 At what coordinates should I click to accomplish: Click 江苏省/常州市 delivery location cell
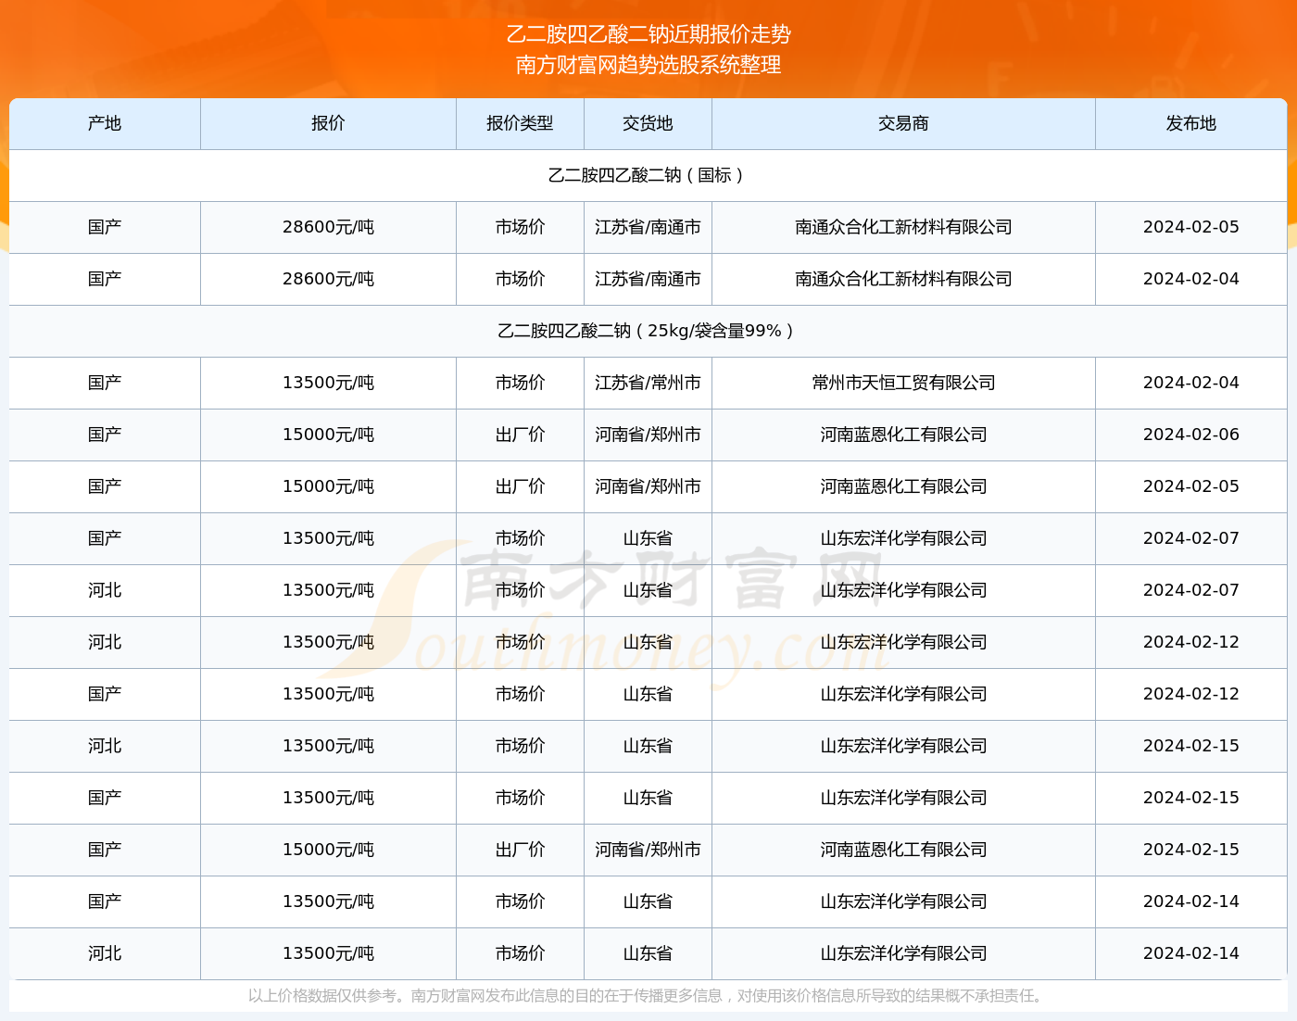648,383
